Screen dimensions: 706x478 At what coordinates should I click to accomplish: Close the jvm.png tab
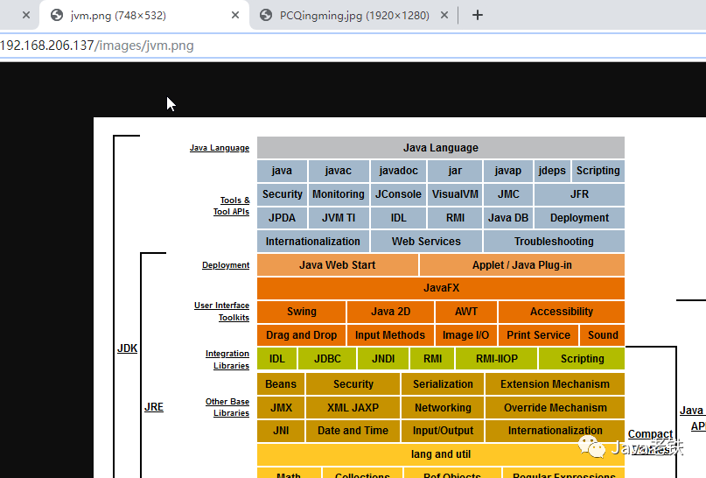(x=235, y=15)
